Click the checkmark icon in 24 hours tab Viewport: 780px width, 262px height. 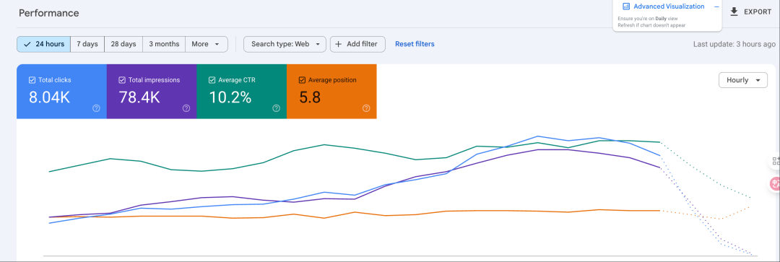27,44
